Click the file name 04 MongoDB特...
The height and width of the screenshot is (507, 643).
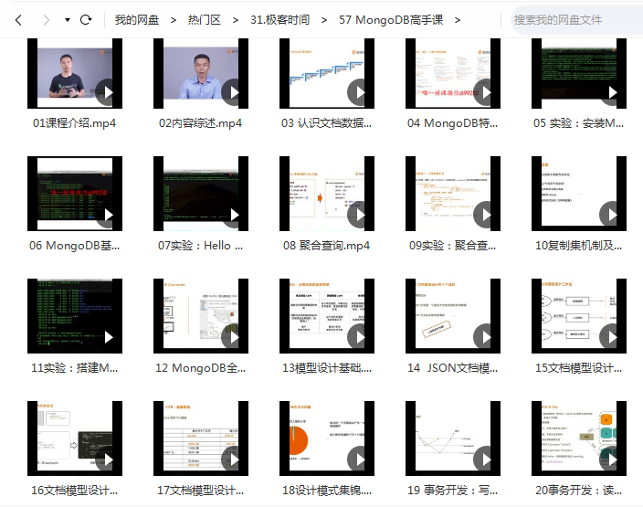[x=453, y=123]
